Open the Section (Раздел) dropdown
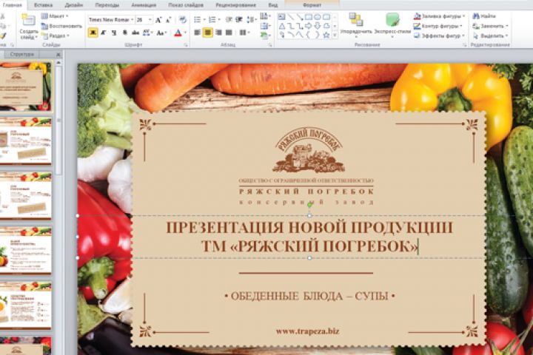The height and width of the screenshot is (355, 533). 56,35
